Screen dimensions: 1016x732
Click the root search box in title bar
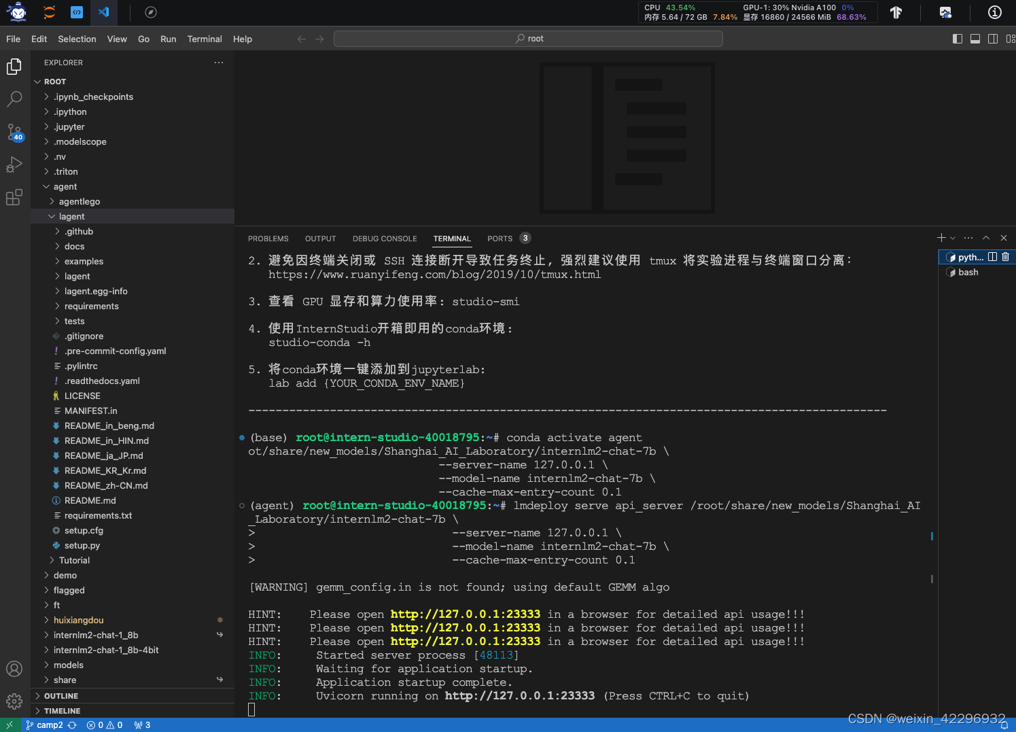[529, 38]
